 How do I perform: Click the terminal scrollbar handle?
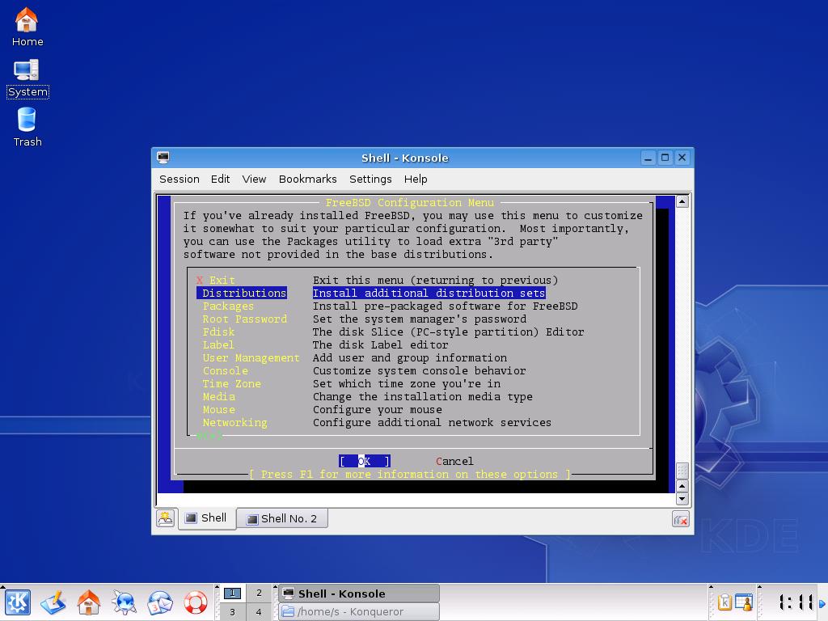[x=682, y=471]
